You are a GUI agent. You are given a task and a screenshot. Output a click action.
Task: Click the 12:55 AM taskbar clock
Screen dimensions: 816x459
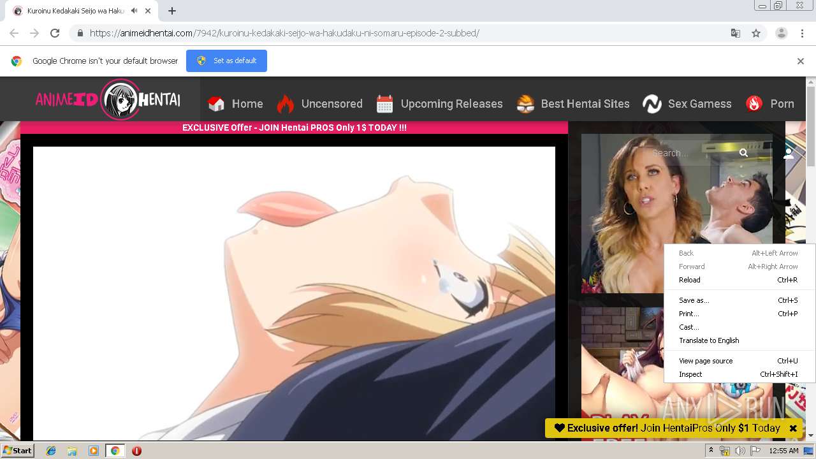pyautogui.click(x=783, y=451)
